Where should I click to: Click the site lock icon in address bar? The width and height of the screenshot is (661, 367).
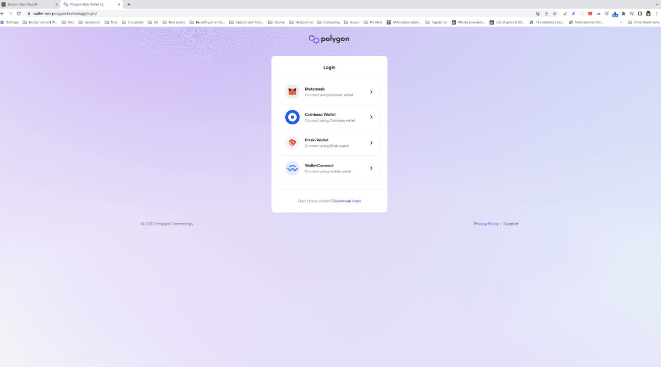29,14
